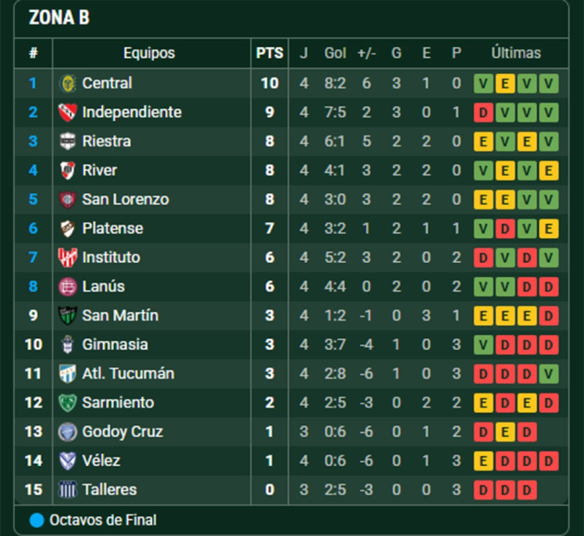Click the blue Octavos de Final legend dot
This screenshot has width=584, height=536.
tap(37, 520)
